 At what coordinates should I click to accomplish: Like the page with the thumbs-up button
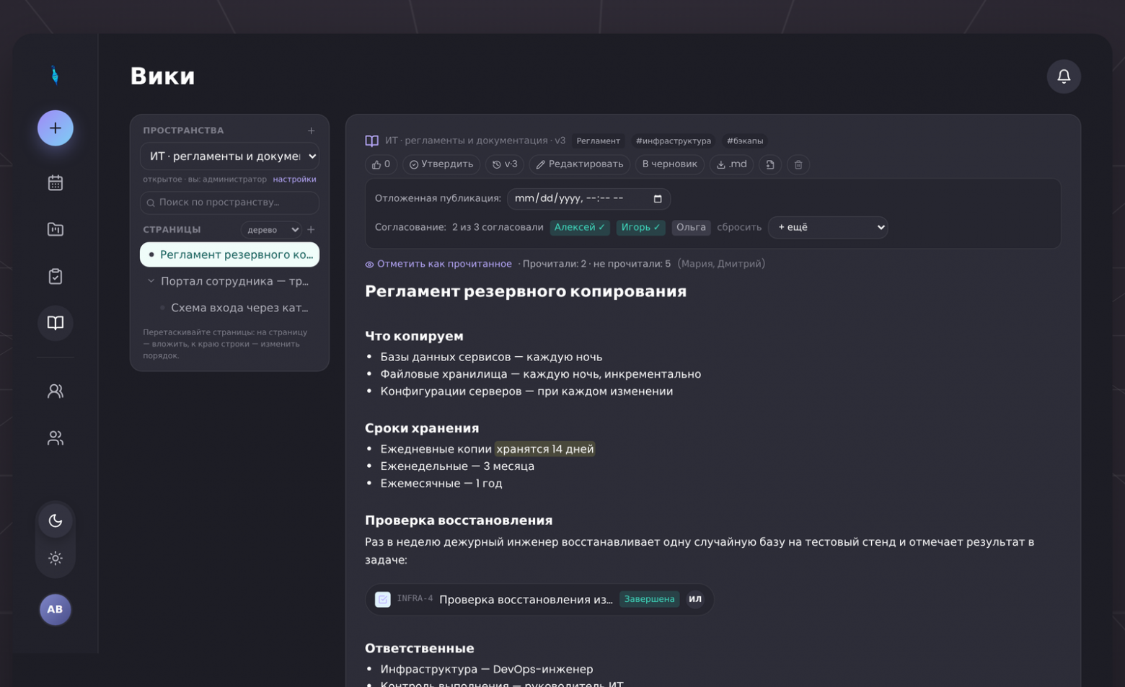[381, 164]
